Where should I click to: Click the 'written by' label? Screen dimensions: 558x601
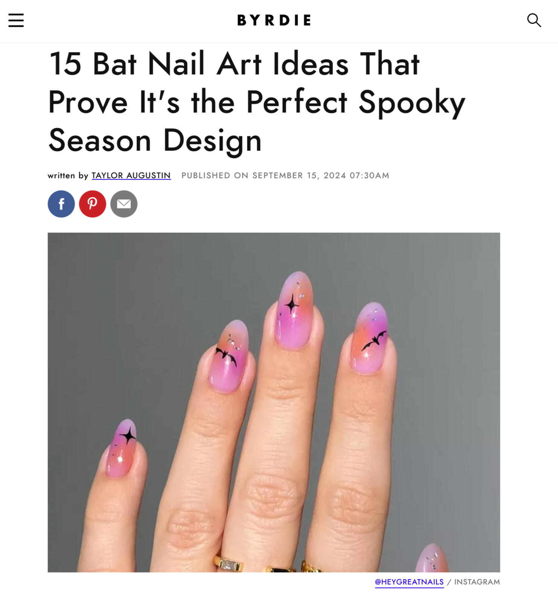[68, 176]
